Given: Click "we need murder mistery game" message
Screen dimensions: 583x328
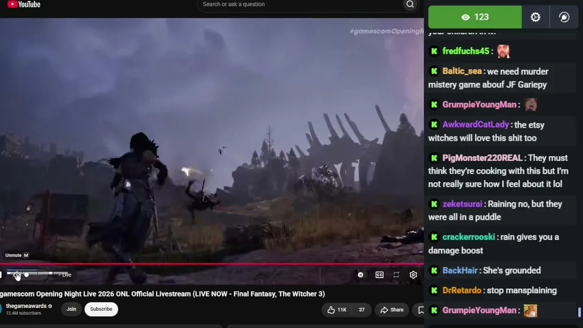Looking at the screenshot, I should [x=488, y=78].
